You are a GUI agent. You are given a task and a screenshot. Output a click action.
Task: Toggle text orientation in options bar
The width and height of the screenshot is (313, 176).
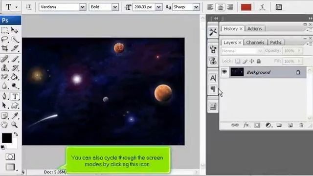click(x=28, y=7)
